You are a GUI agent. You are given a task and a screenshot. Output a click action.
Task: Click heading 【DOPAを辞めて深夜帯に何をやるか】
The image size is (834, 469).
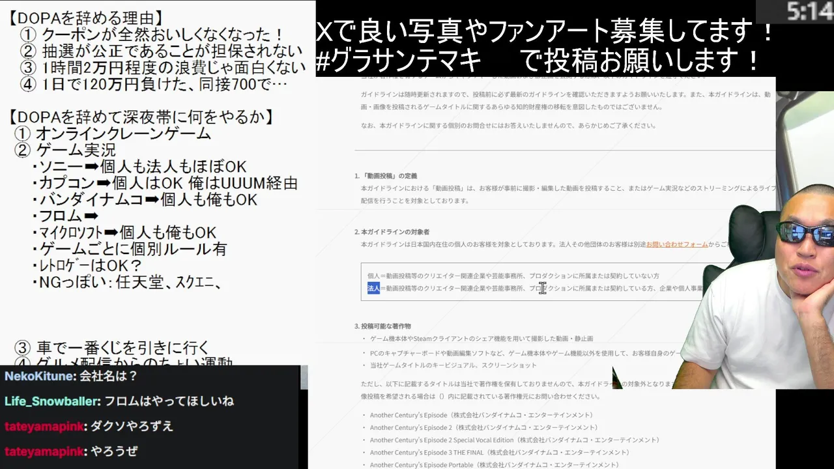140,117
